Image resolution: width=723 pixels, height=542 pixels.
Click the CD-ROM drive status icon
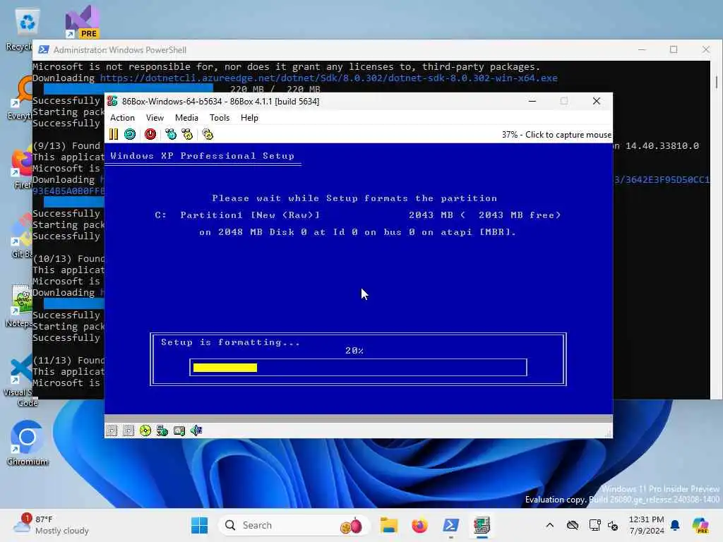[x=145, y=430]
